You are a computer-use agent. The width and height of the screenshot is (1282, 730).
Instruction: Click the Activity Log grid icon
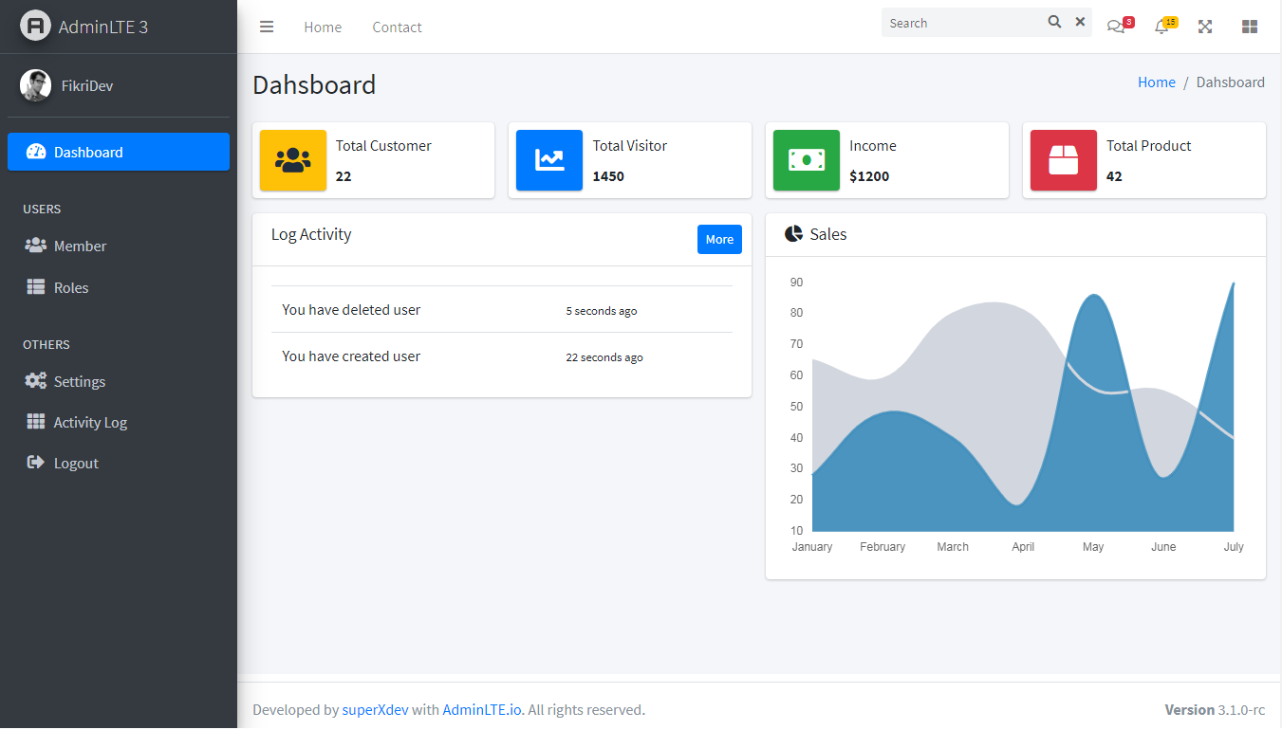pos(36,422)
